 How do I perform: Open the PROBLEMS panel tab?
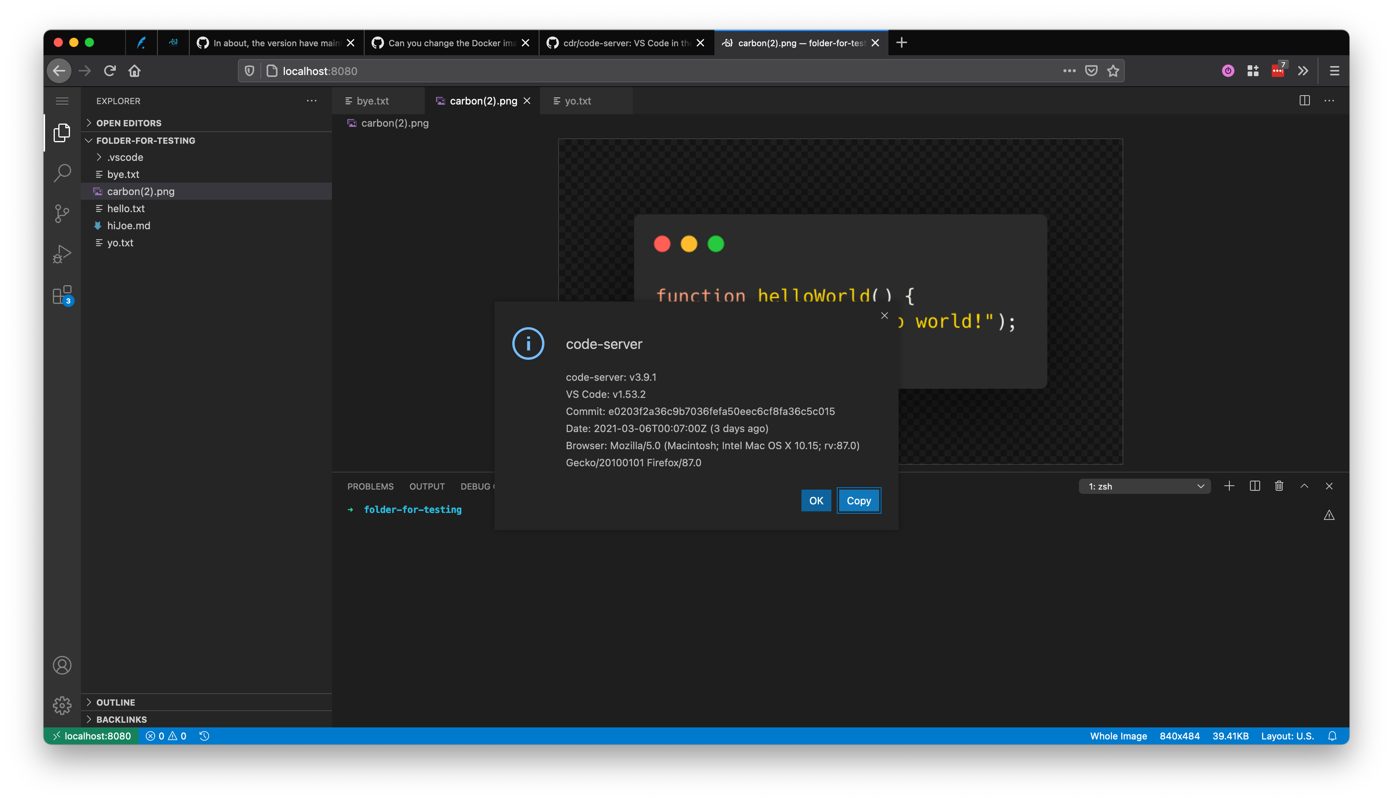click(x=370, y=486)
